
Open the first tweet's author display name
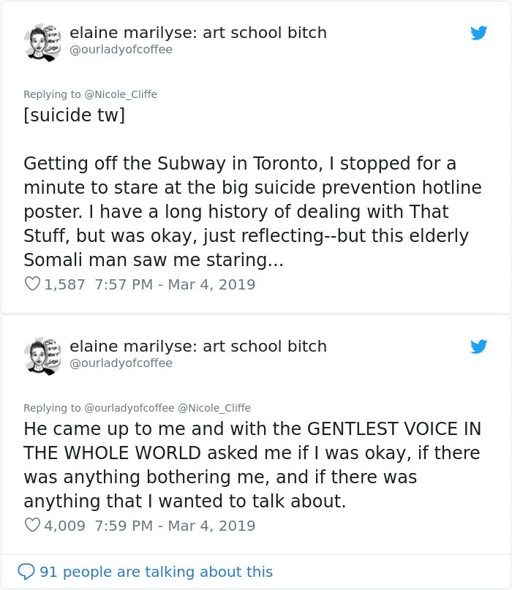tap(197, 33)
